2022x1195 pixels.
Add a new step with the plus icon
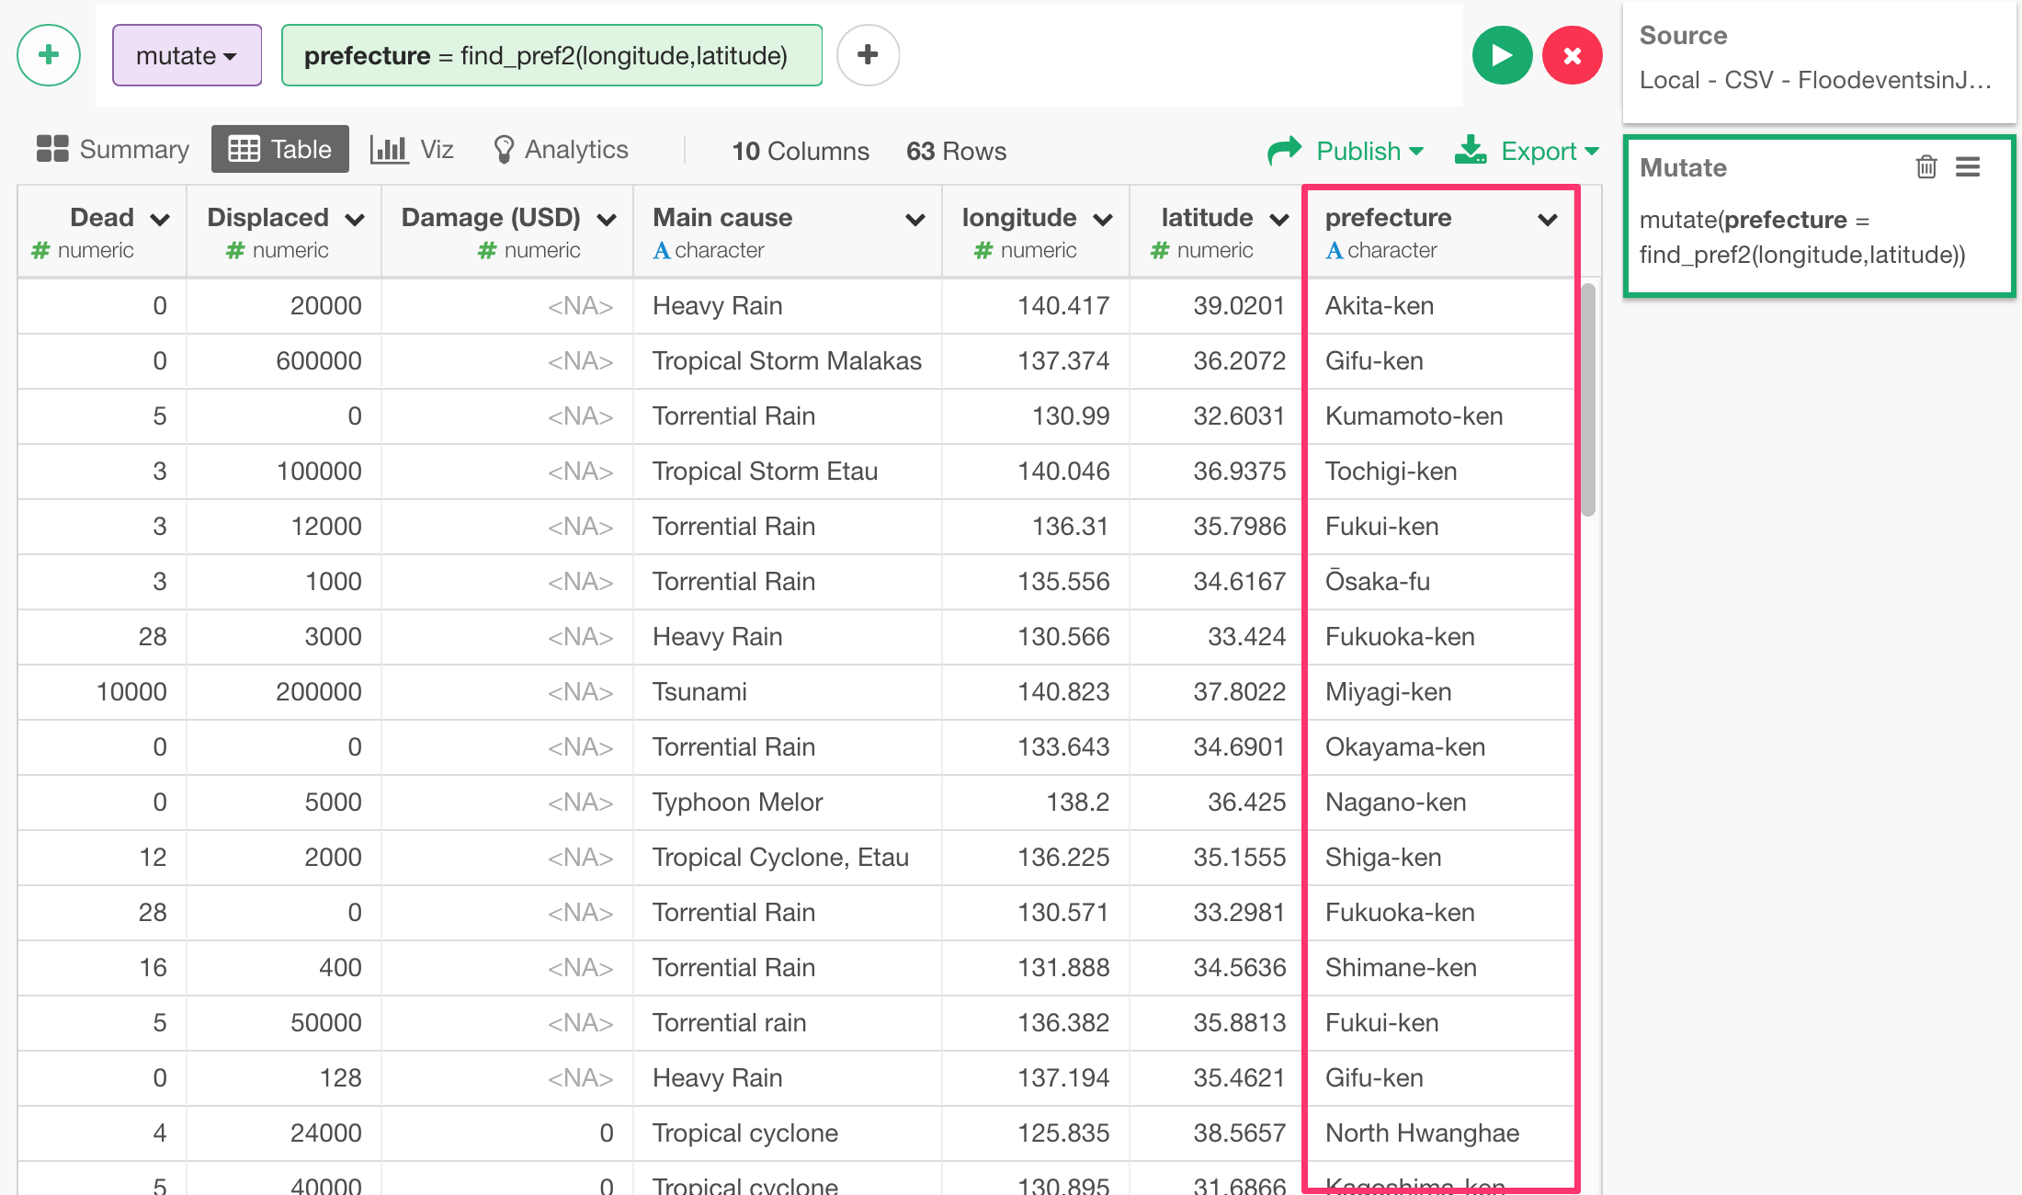(x=48, y=54)
